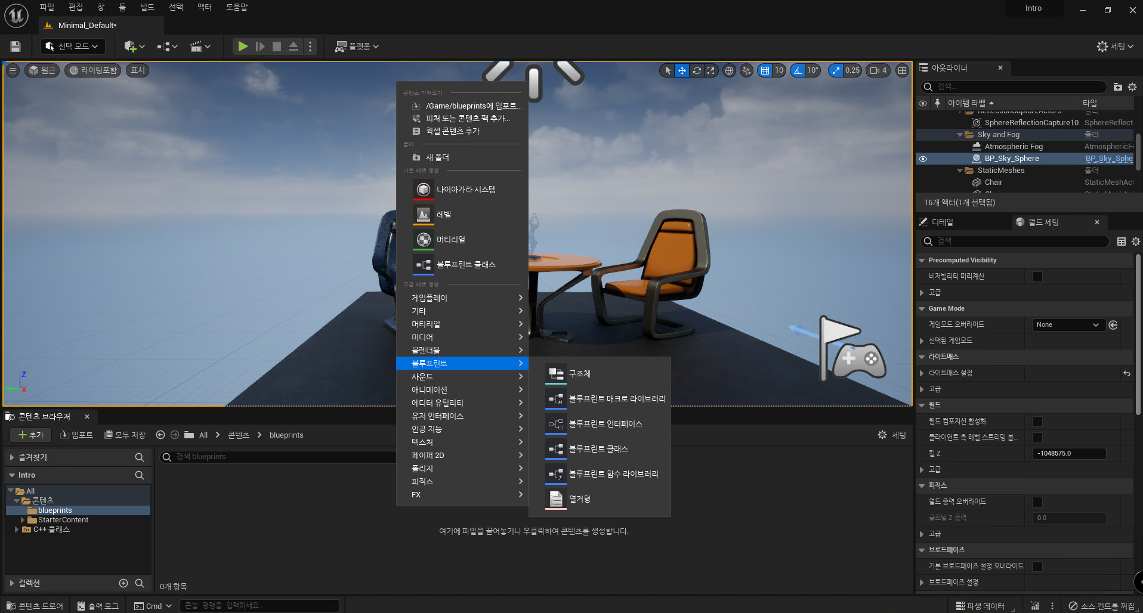
Task: Click Add button in Content Browser
Action: 31,435
